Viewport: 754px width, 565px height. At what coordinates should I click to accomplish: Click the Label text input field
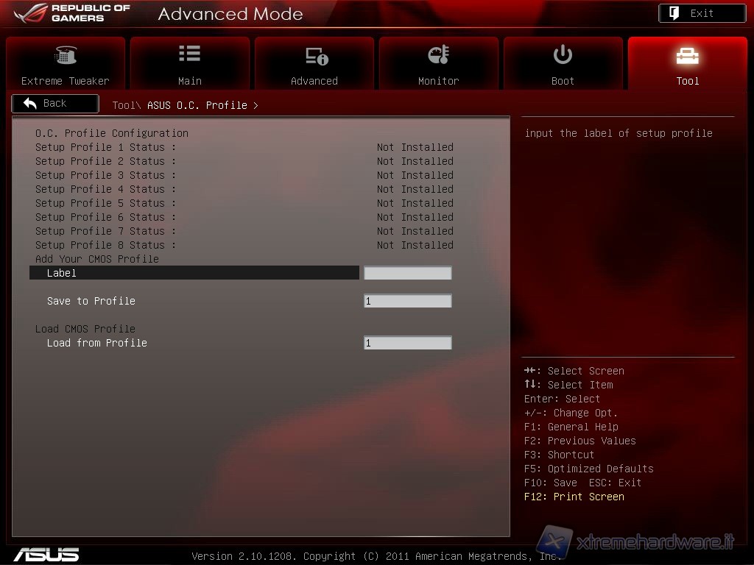point(407,273)
